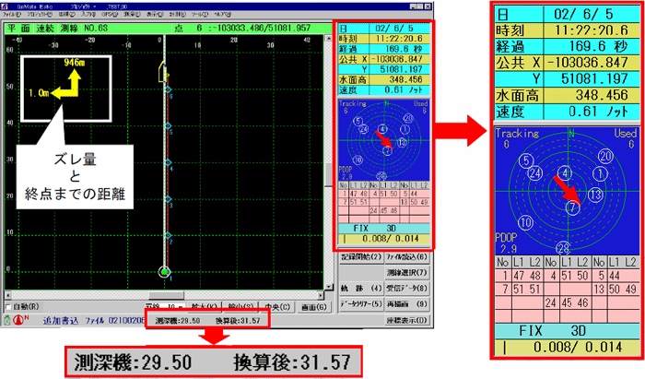Close the GeoMate Echo window
The height and width of the screenshot is (379, 645).
point(428,6)
